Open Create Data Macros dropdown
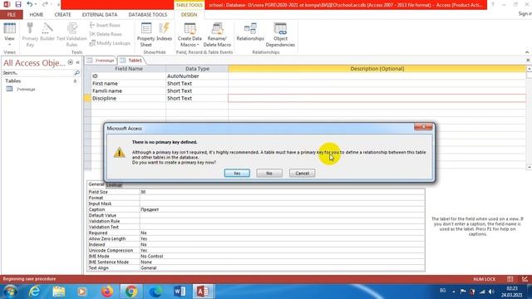The height and width of the screenshot is (299, 532). (190, 35)
